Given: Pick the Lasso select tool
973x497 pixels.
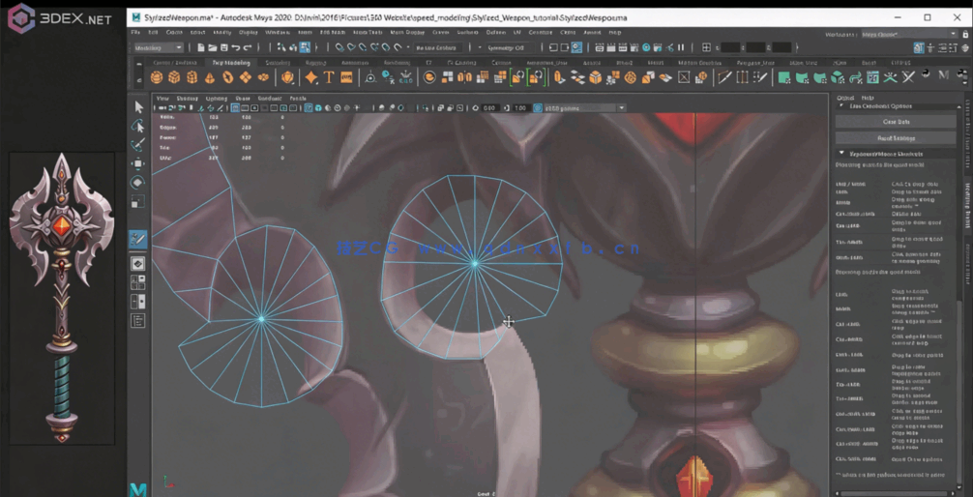Looking at the screenshot, I should 138,126.
